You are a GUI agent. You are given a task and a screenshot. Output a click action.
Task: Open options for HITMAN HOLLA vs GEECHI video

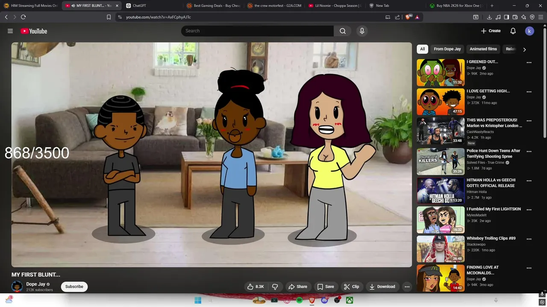(x=529, y=180)
